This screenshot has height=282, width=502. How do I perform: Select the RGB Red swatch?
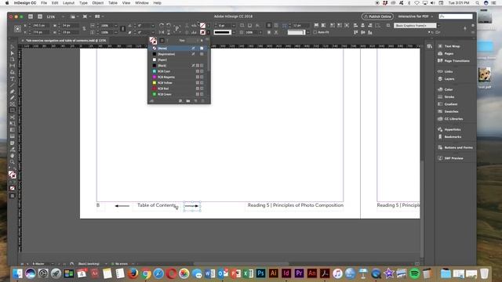[x=179, y=89]
